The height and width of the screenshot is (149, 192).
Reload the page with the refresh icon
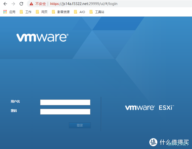pos(21,4)
